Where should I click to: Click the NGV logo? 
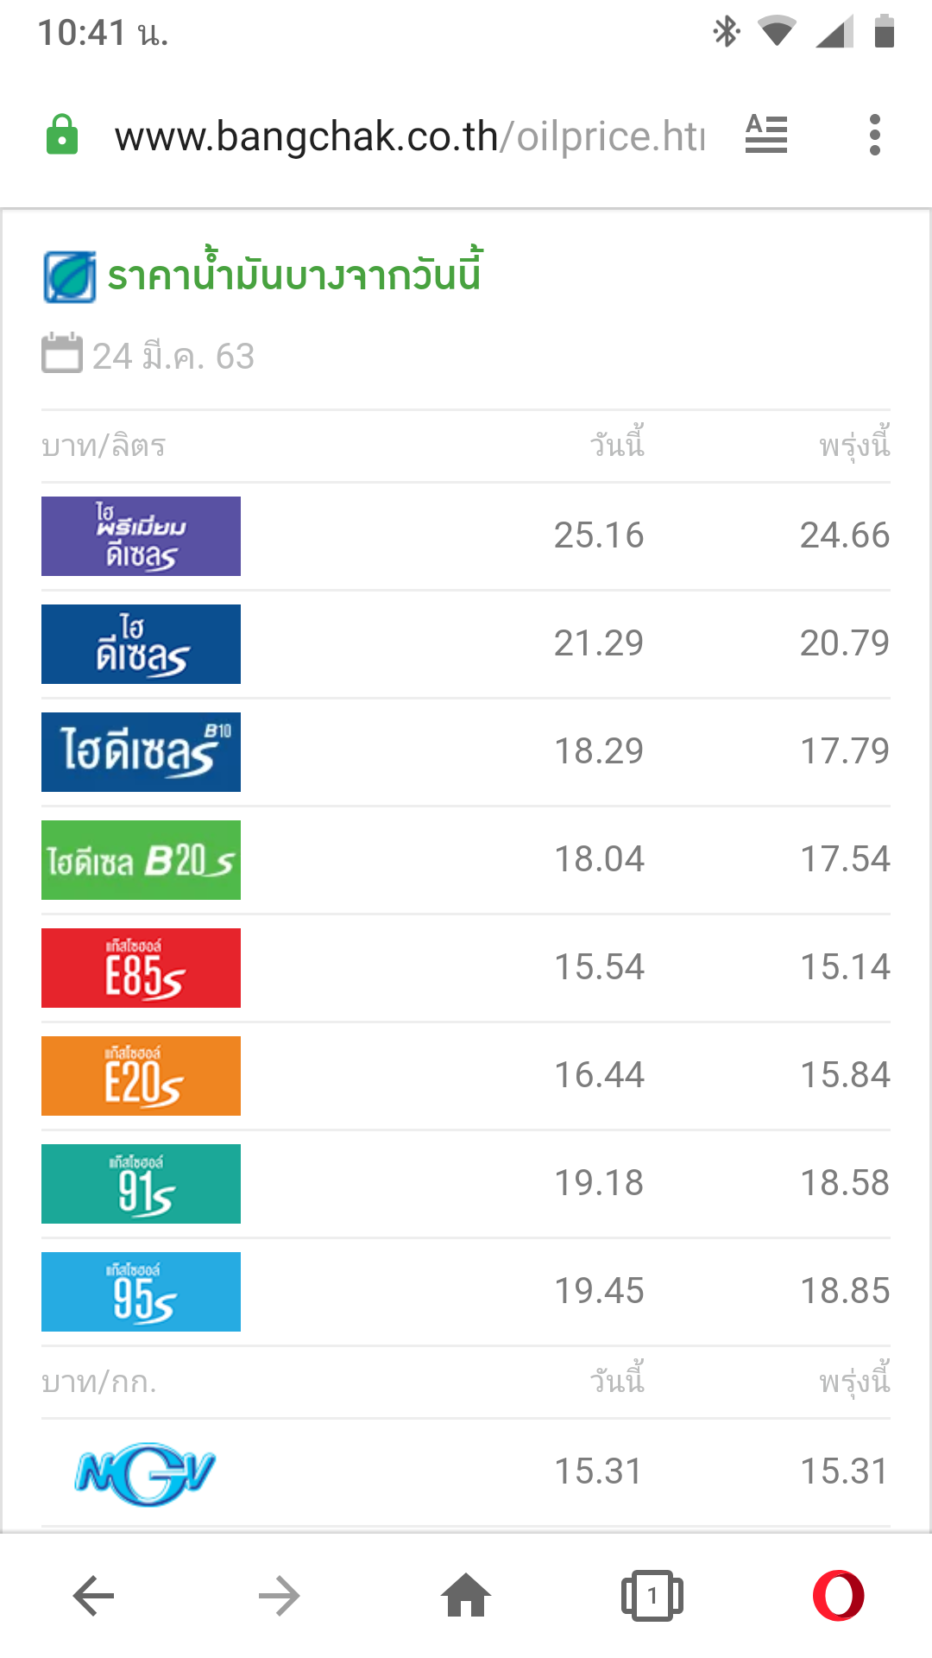click(145, 1473)
